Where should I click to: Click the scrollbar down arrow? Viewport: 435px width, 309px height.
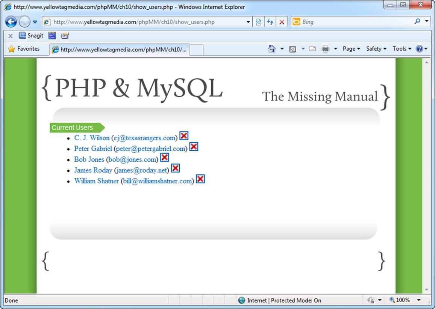coord(426,289)
